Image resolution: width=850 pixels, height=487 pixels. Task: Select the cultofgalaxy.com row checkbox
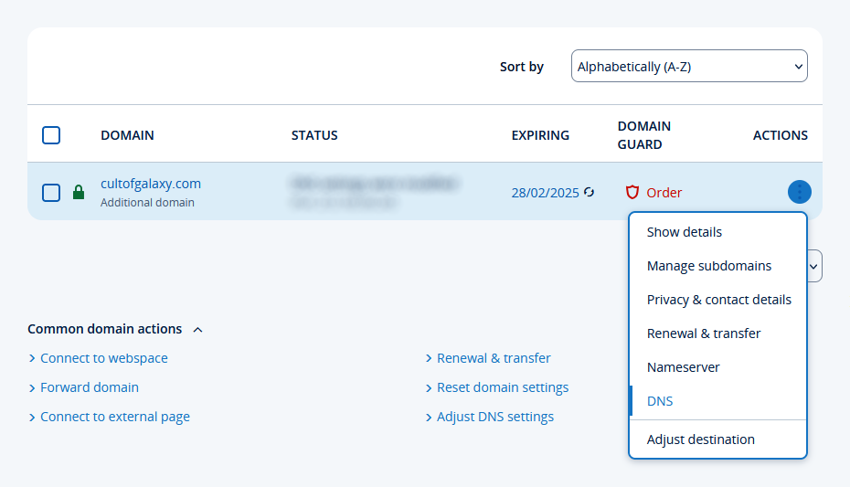(51, 193)
